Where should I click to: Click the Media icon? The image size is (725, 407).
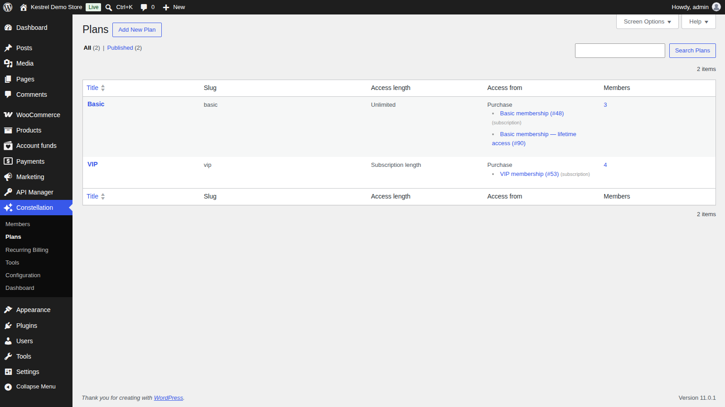8,63
